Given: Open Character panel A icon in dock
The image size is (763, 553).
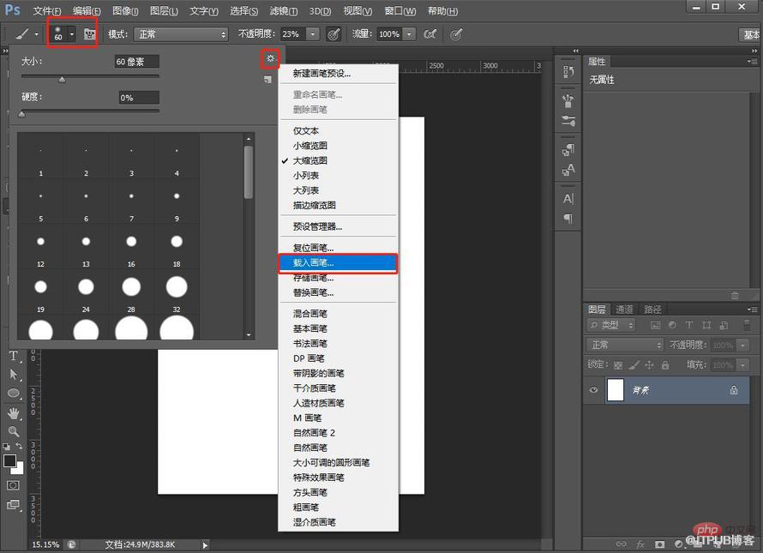Looking at the screenshot, I should [x=568, y=199].
